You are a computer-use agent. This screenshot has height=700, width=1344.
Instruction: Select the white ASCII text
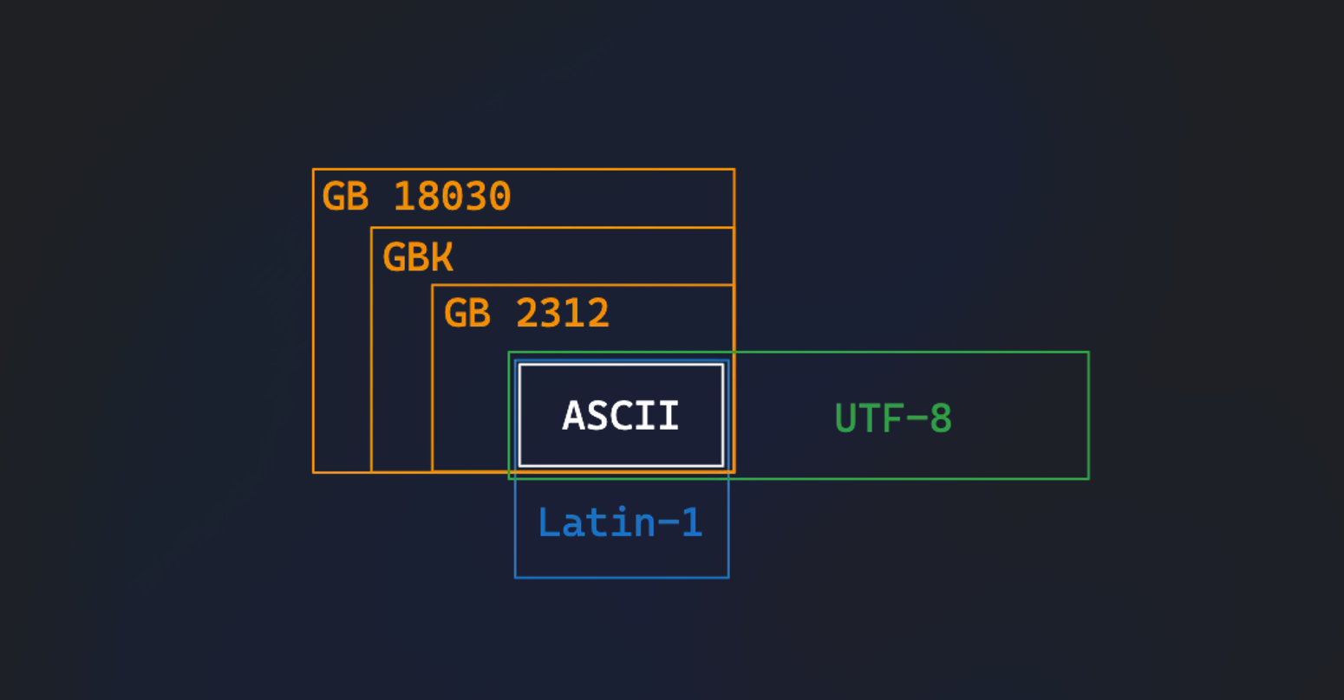[x=620, y=416]
